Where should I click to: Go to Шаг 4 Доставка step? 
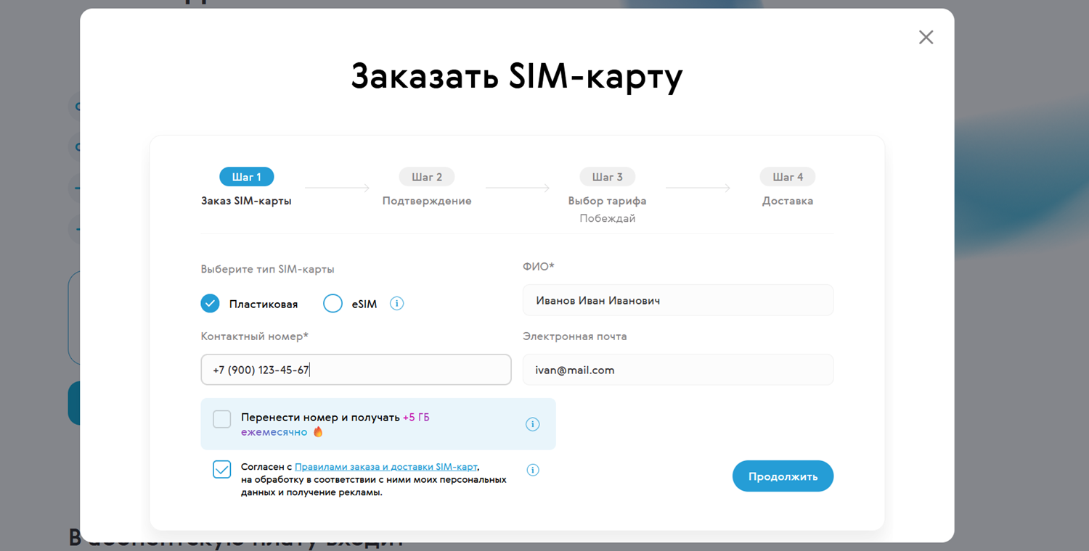[x=788, y=177]
